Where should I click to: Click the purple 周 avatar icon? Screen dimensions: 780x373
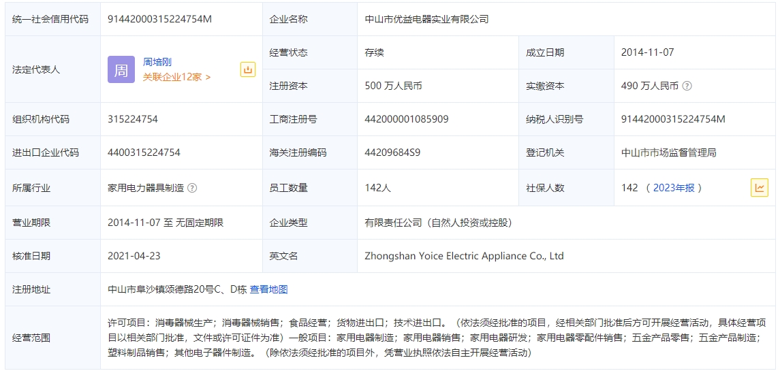[121, 69]
